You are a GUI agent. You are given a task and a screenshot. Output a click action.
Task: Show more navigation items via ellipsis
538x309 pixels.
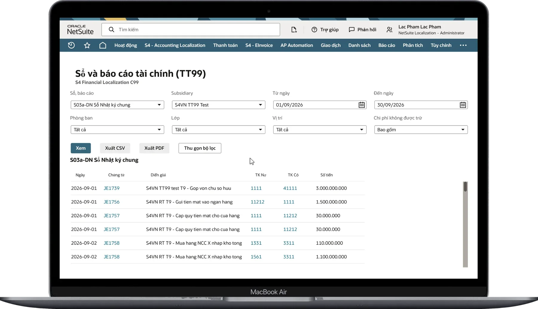coord(463,45)
